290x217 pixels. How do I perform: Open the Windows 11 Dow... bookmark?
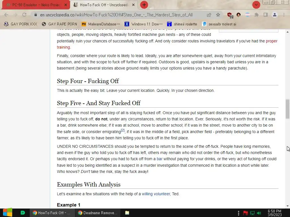point(144,24)
